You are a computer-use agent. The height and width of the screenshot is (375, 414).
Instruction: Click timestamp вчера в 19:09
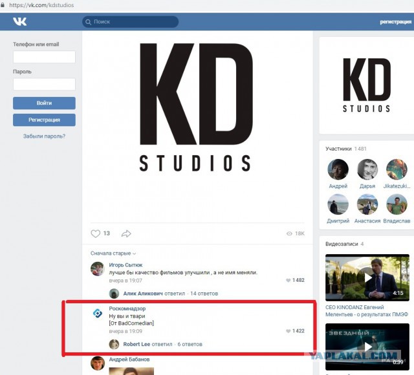tap(125, 331)
